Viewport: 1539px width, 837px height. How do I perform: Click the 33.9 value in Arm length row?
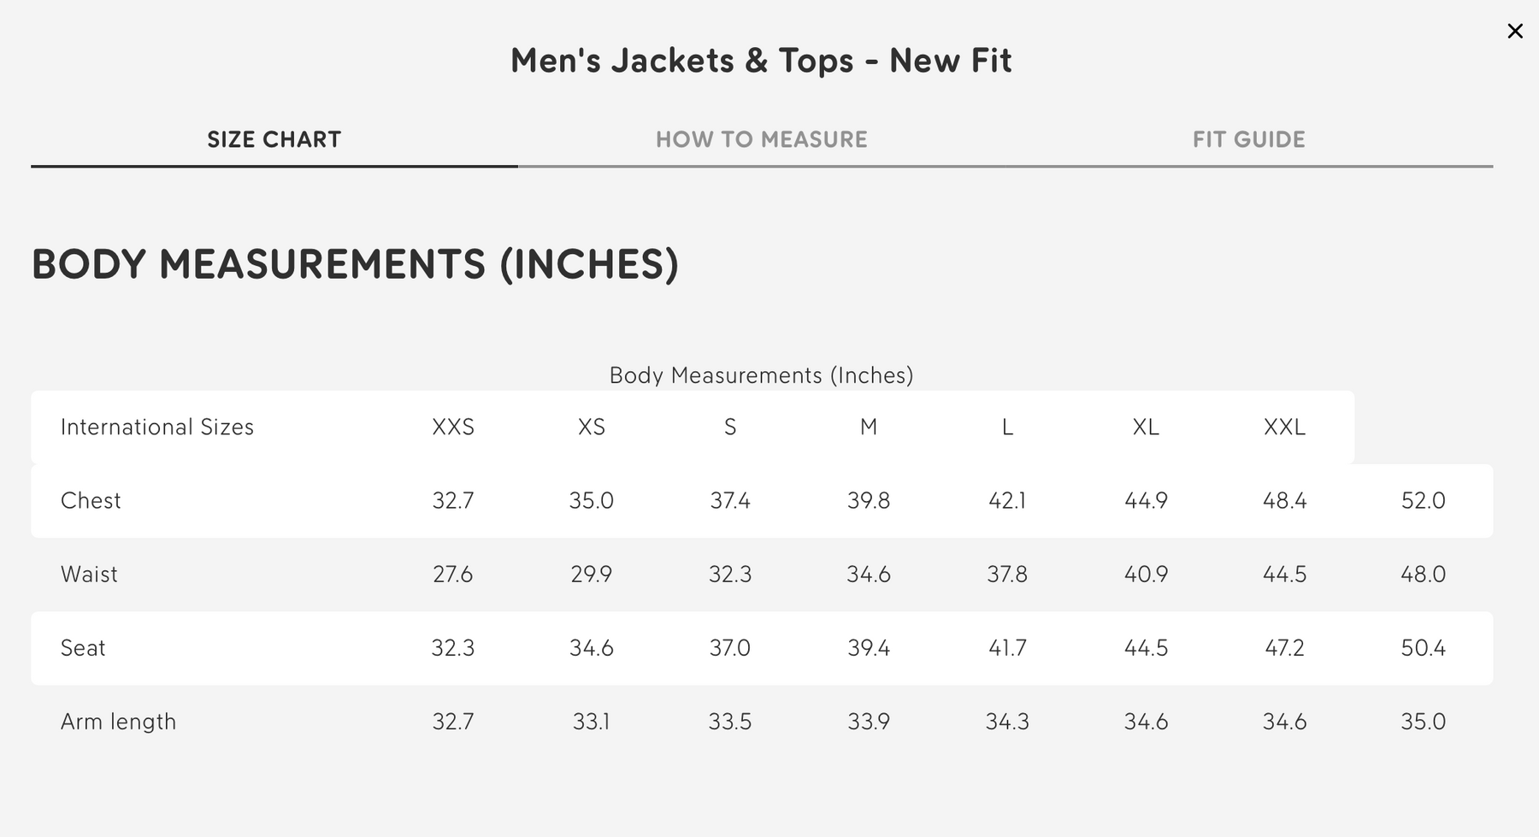pos(869,722)
